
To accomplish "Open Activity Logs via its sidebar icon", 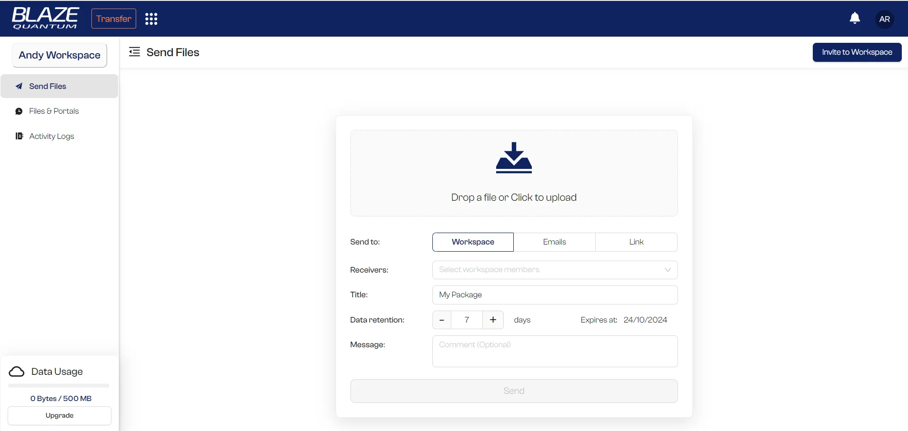I will [19, 136].
